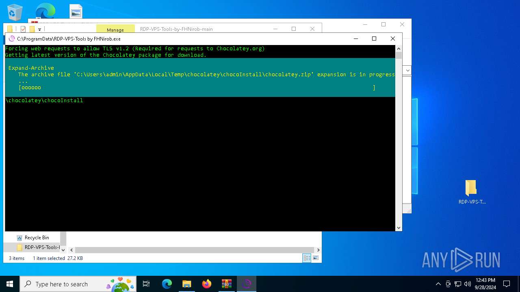This screenshot has width=520, height=292.
Task: Click console scrollbar down arrow
Action: coord(399,228)
